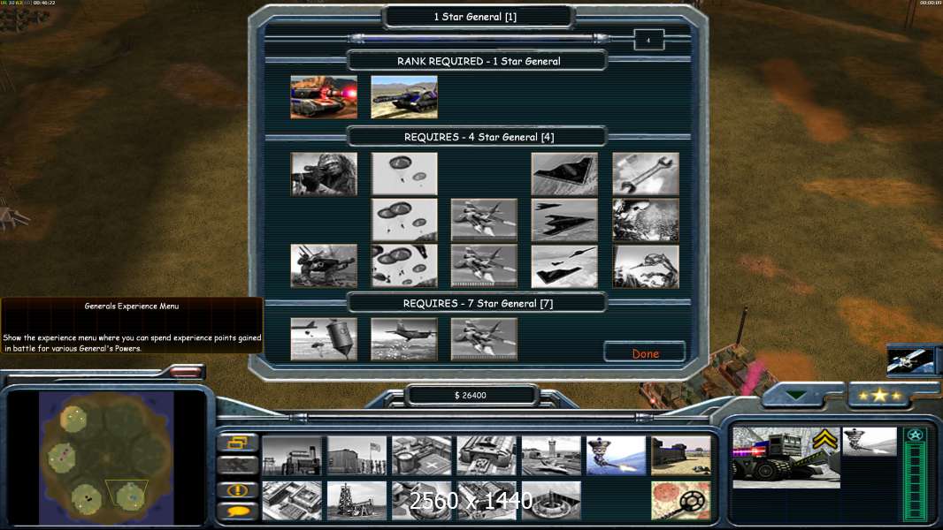Click the star emblem above power meter
This screenshot has width=943, height=530.
(915, 435)
